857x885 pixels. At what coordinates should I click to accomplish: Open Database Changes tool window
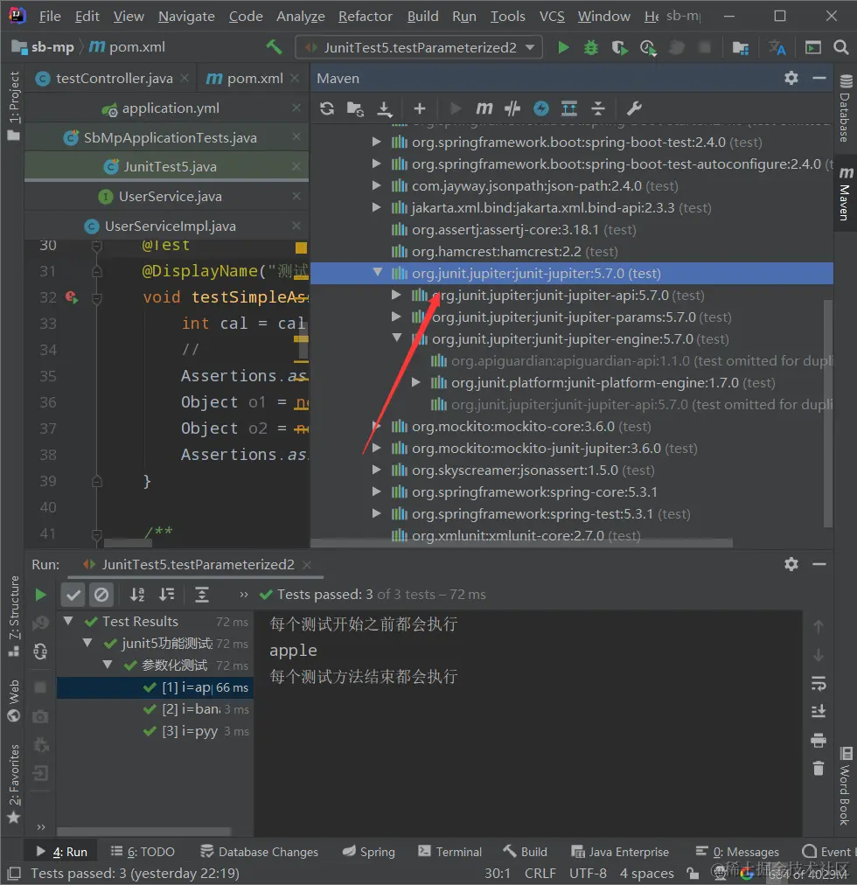pyautogui.click(x=259, y=852)
